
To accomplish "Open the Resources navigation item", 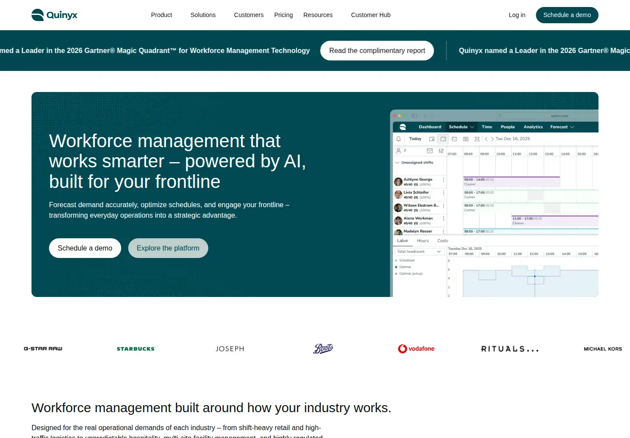I will point(318,15).
